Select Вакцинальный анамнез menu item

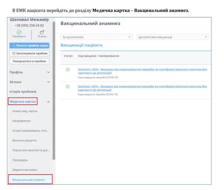(x=29, y=180)
